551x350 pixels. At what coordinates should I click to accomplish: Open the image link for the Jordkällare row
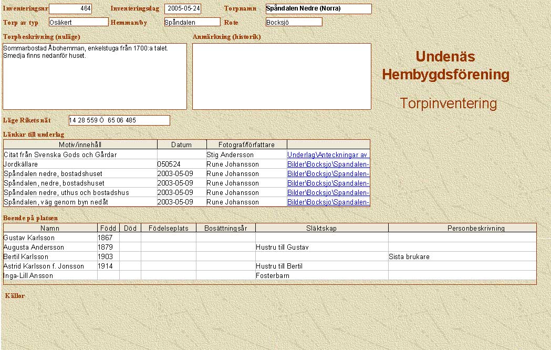(x=328, y=164)
